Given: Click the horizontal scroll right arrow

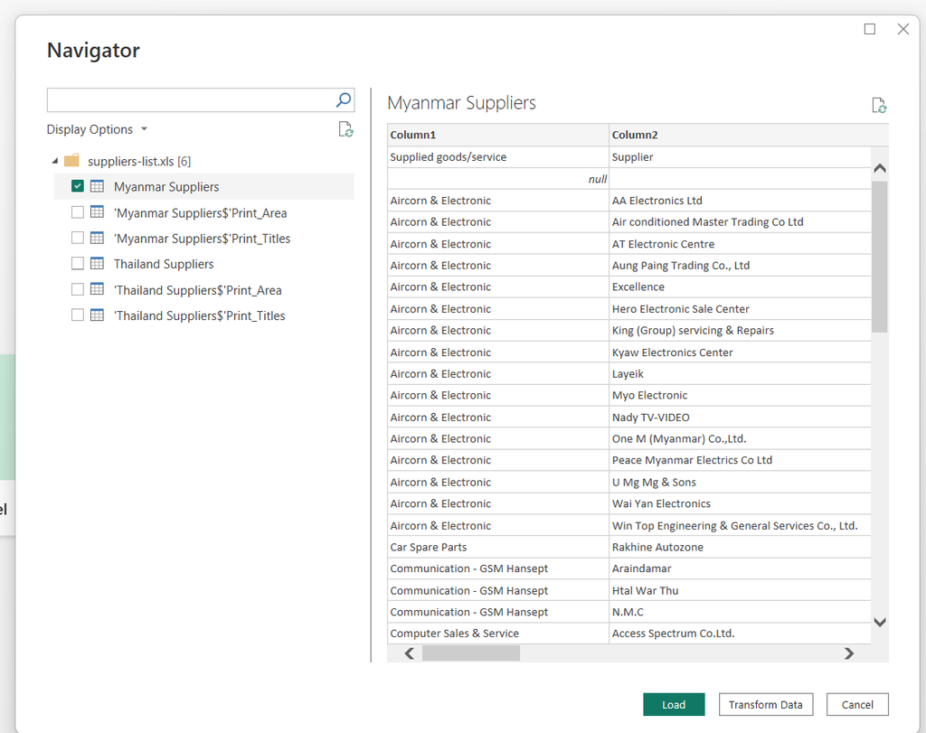Looking at the screenshot, I should (x=848, y=653).
